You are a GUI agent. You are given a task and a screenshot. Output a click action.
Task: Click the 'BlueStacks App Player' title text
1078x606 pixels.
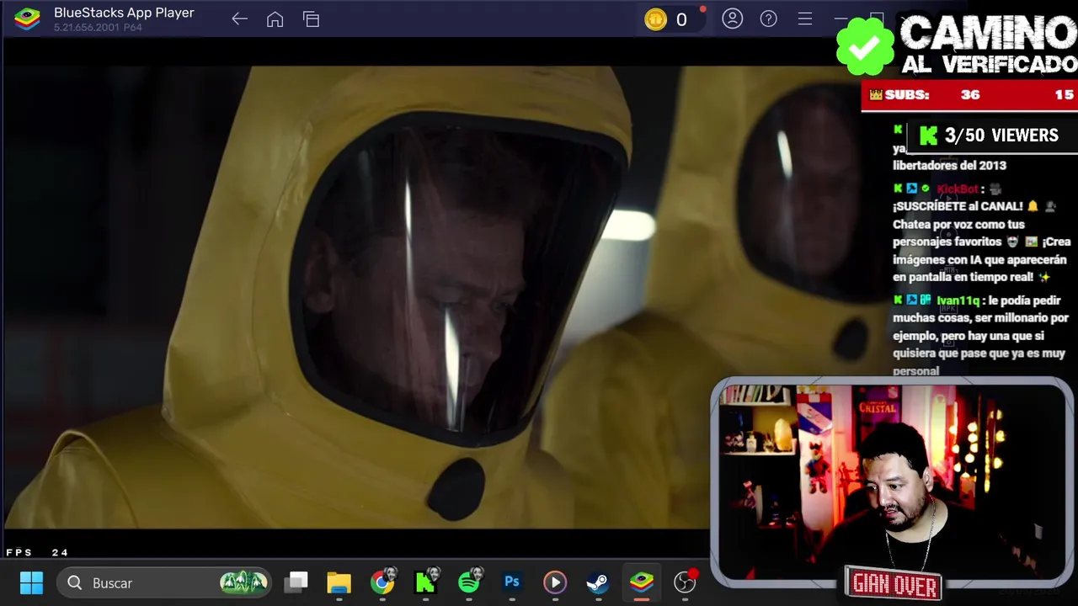124,13
